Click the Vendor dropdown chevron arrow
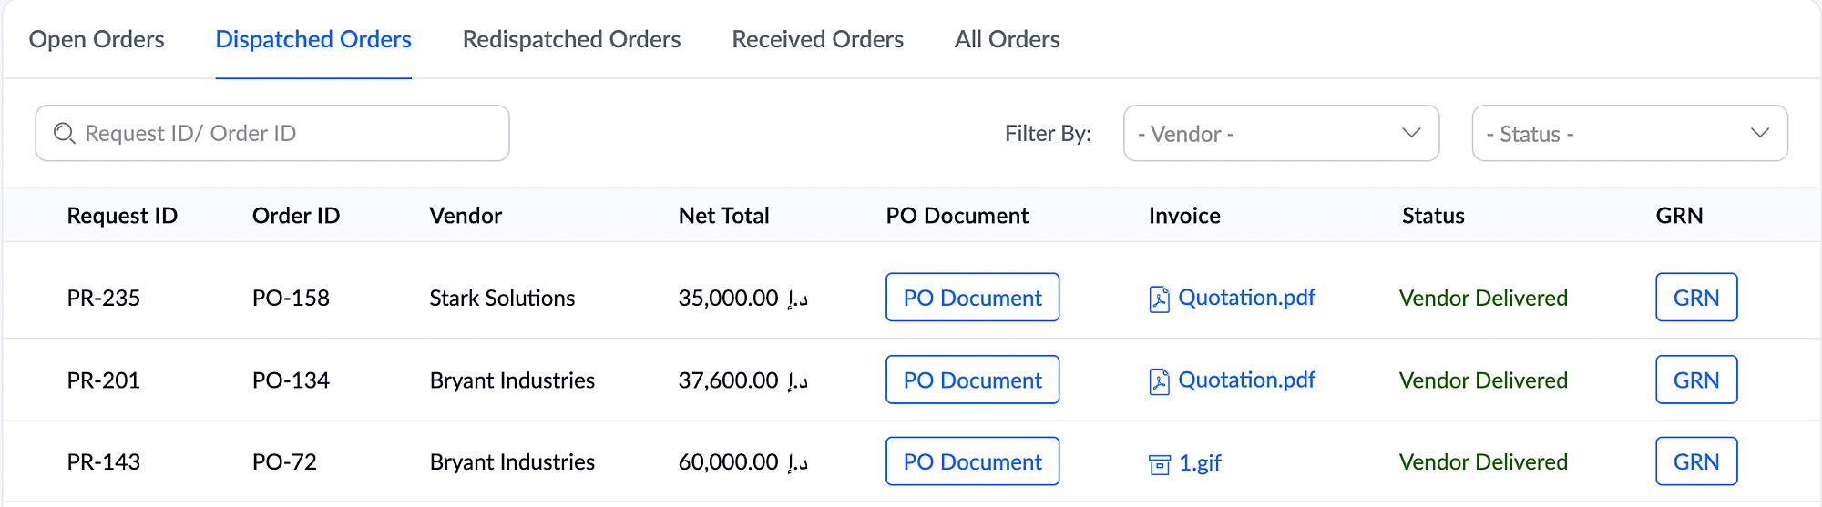 pos(1411,133)
